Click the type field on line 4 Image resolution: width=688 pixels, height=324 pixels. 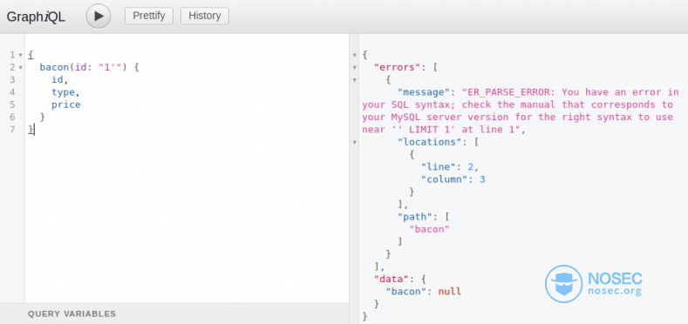click(x=63, y=92)
